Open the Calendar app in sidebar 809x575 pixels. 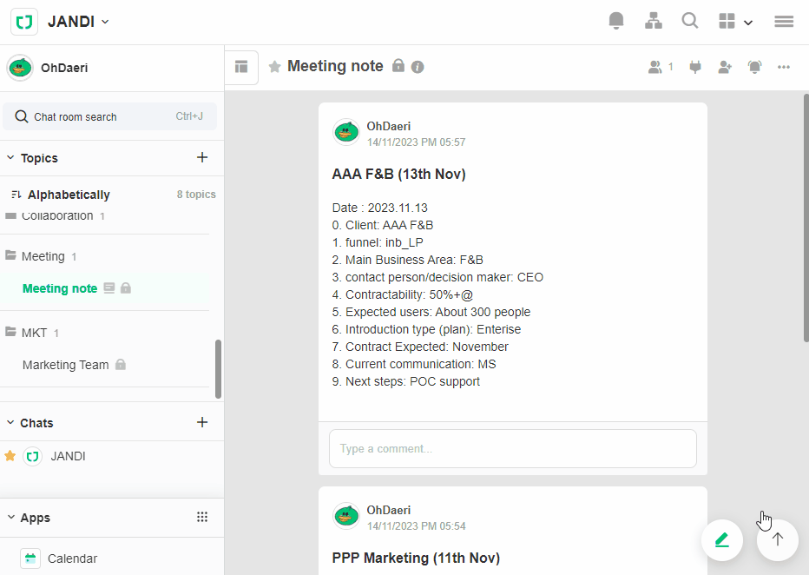(x=72, y=558)
